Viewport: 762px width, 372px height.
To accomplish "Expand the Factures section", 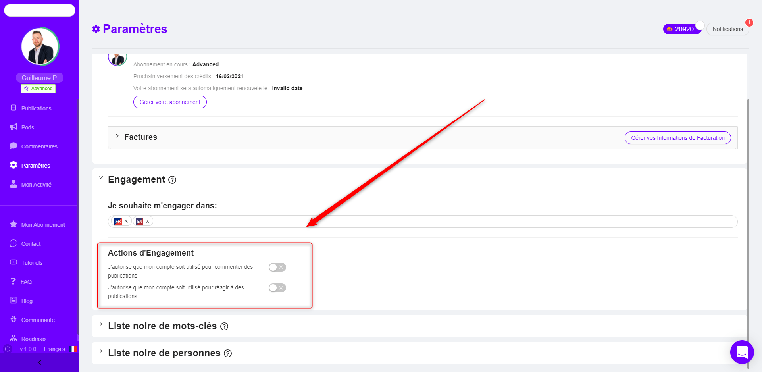I will (x=117, y=136).
